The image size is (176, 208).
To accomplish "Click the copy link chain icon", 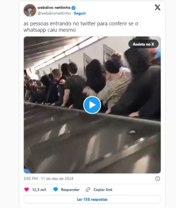I will click(x=88, y=190).
